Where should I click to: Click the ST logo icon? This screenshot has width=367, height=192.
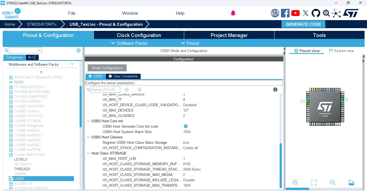tap(351, 13)
